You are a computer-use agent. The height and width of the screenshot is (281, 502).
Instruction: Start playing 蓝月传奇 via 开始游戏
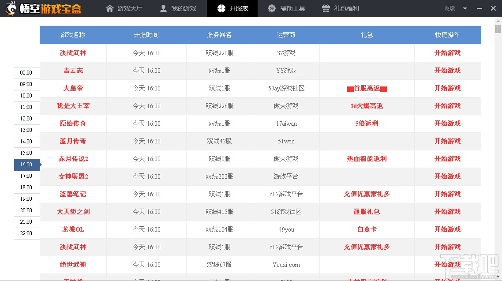[447, 141]
